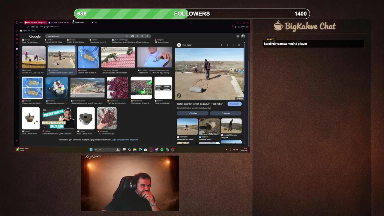Open the Windows Start menu
Viewport: 384px width, 216px height.
point(91,149)
